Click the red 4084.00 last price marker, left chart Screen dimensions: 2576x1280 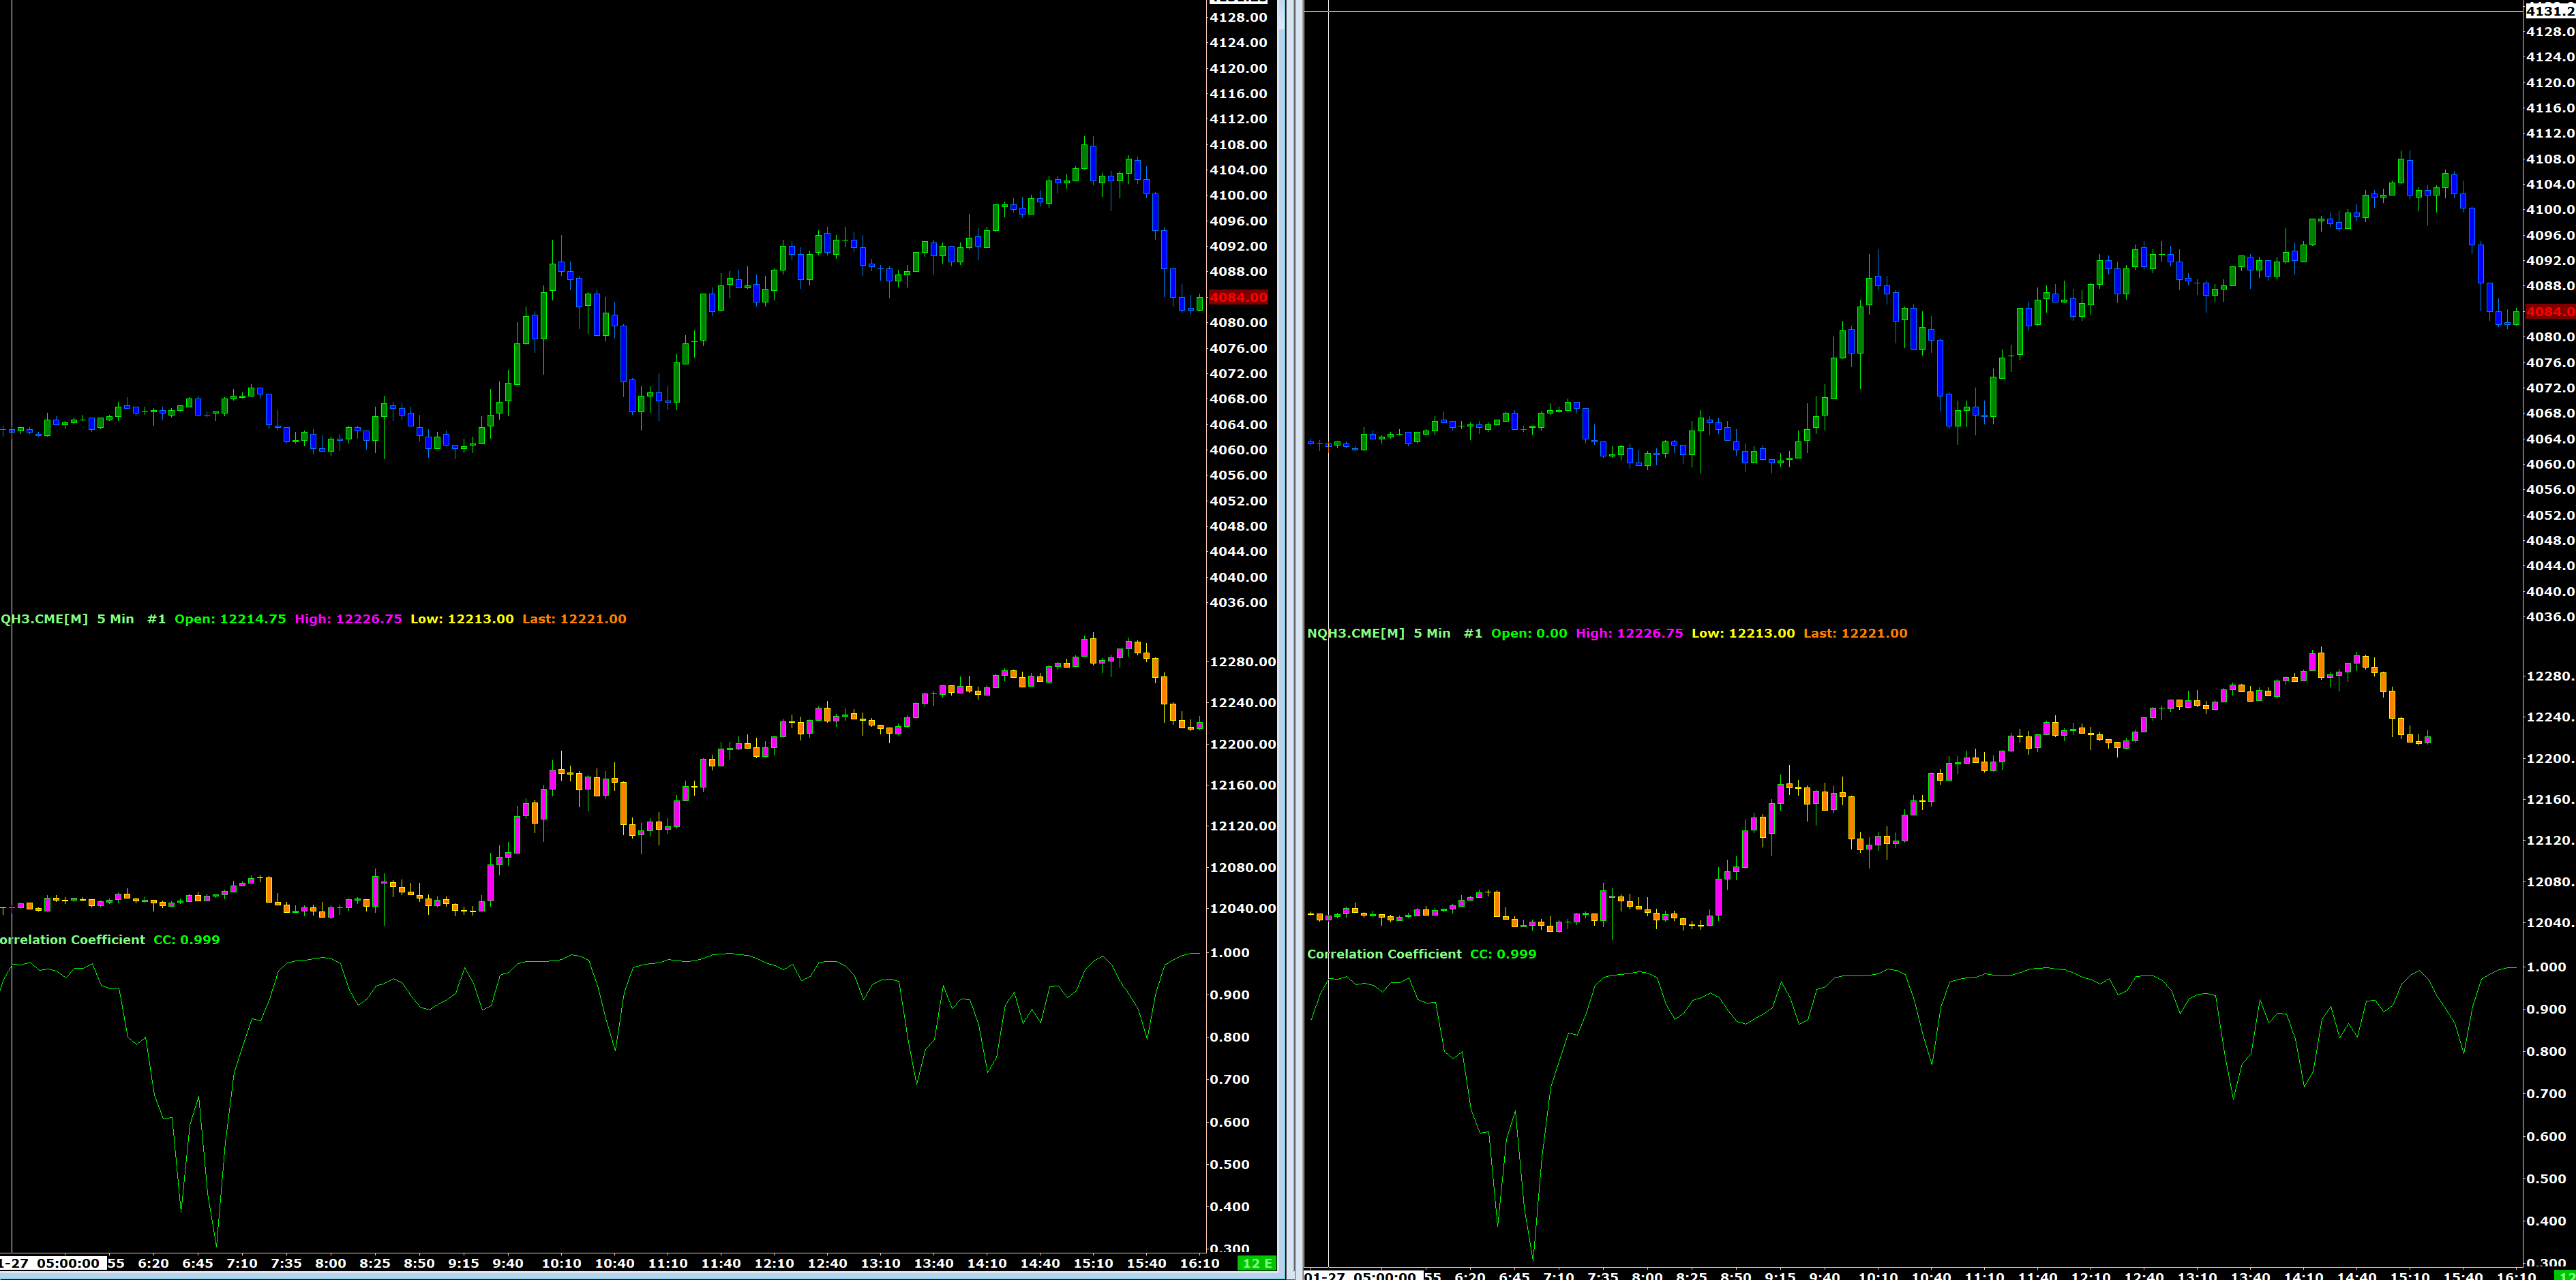pos(1238,297)
